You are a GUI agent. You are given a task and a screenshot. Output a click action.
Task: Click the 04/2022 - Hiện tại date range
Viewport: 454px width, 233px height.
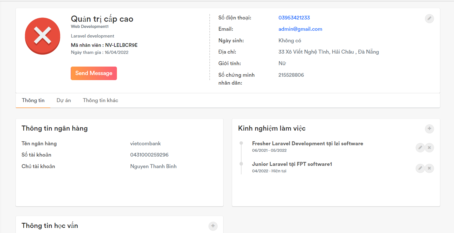pyautogui.click(x=269, y=171)
